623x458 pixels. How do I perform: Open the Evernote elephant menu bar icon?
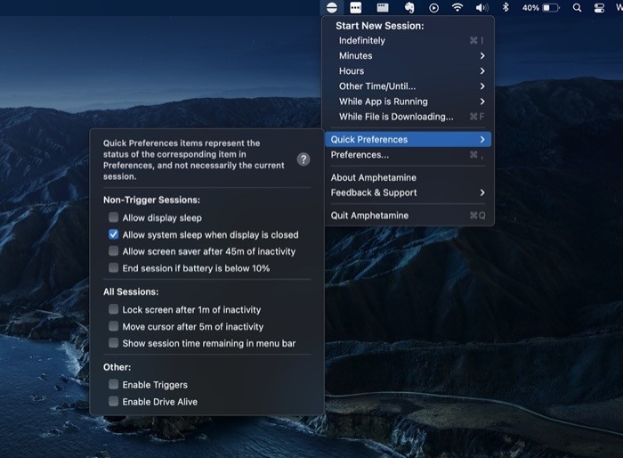tap(409, 7)
